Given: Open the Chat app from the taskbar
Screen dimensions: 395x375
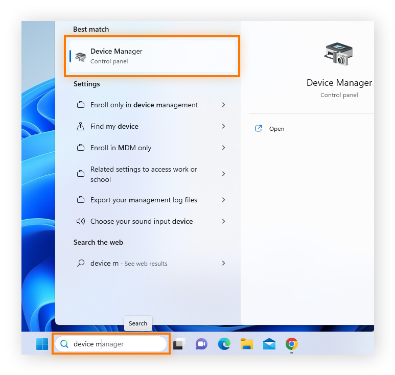Looking at the screenshot, I should coord(201,344).
